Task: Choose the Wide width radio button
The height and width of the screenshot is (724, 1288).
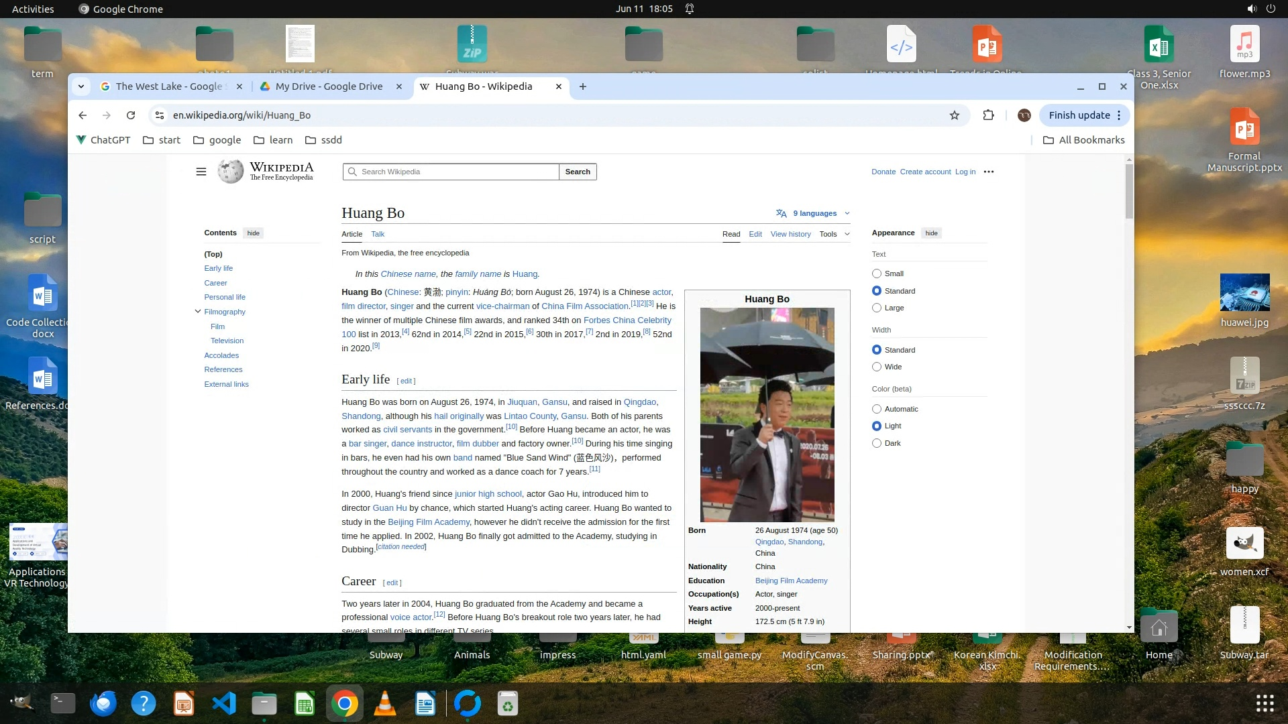Action: [x=876, y=367]
